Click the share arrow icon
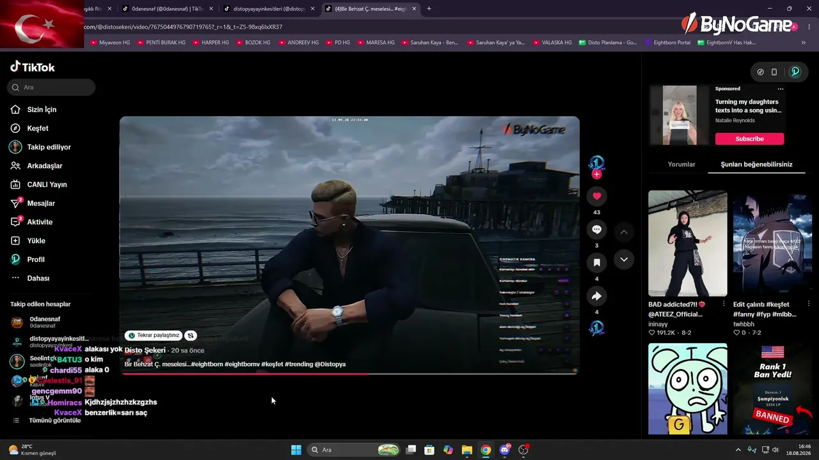This screenshot has height=460, width=819. tap(597, 296)
